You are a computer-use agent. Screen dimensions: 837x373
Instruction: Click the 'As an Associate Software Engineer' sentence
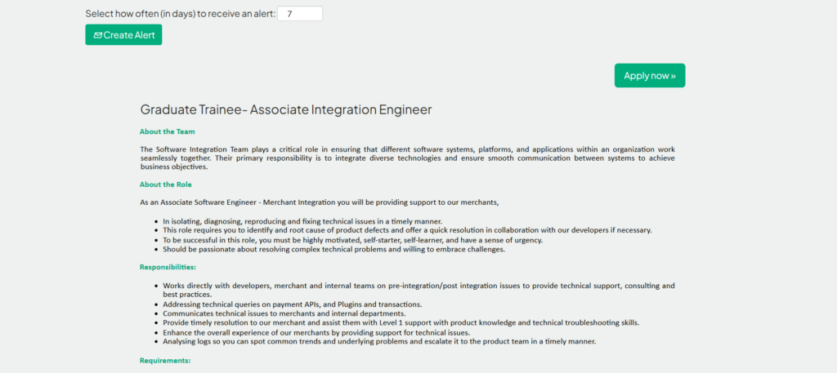319,202
